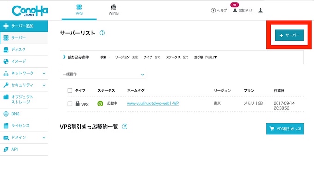This screenshot has width=314, height=170.
Task: Click the 31 notification badge
Action: (x=235, y=5)
